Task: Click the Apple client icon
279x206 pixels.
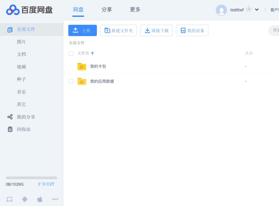Action: tap(40, 199)
